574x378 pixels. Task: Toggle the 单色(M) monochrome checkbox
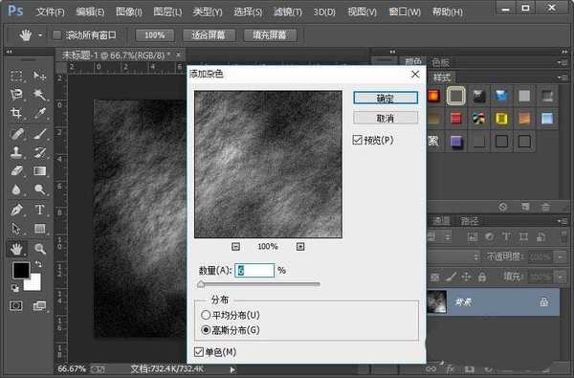pos(199,352)
